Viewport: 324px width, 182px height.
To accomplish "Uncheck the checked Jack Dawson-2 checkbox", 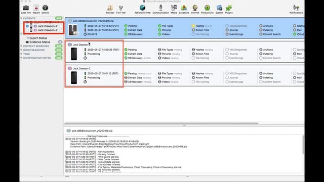I will [x=27, y=26].
